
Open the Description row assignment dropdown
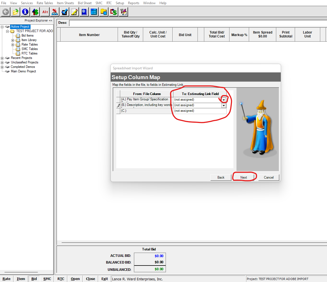pyautogui.click(x=223, y=105)
